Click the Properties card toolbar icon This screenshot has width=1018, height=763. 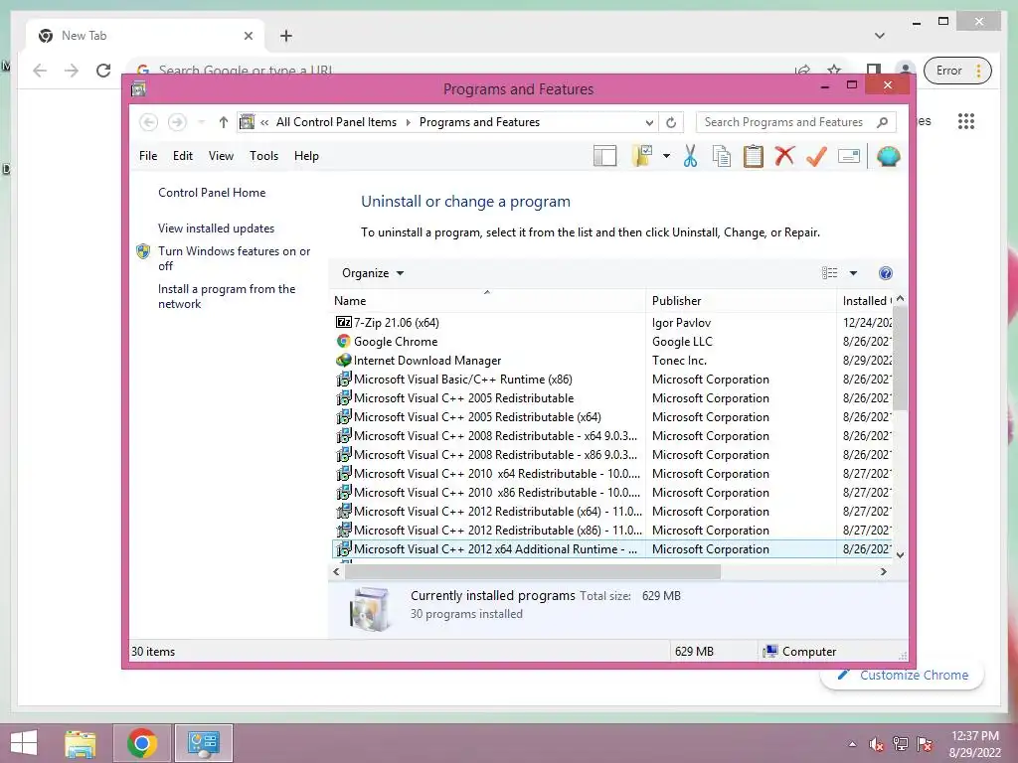coord(849,156)
